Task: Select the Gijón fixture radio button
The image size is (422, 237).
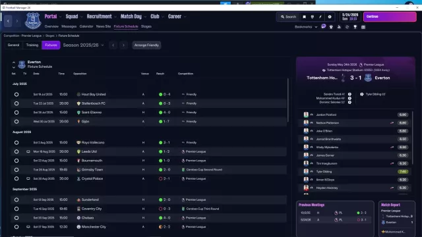Action: 16,121
